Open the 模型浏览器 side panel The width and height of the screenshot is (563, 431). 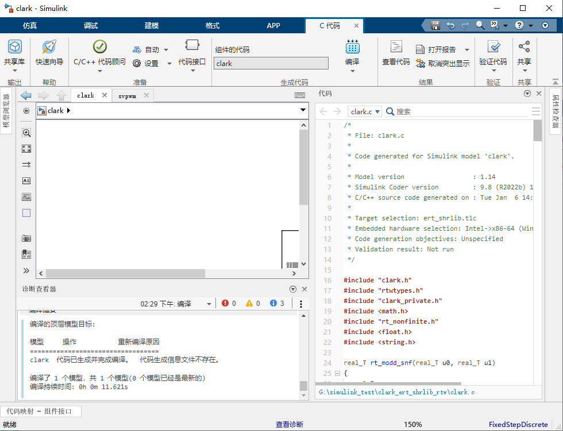(x=6, y=110)
